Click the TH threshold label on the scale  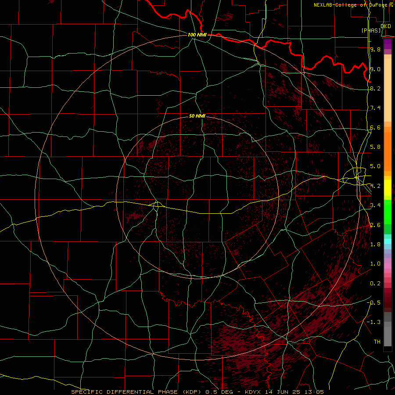[377, 342]
